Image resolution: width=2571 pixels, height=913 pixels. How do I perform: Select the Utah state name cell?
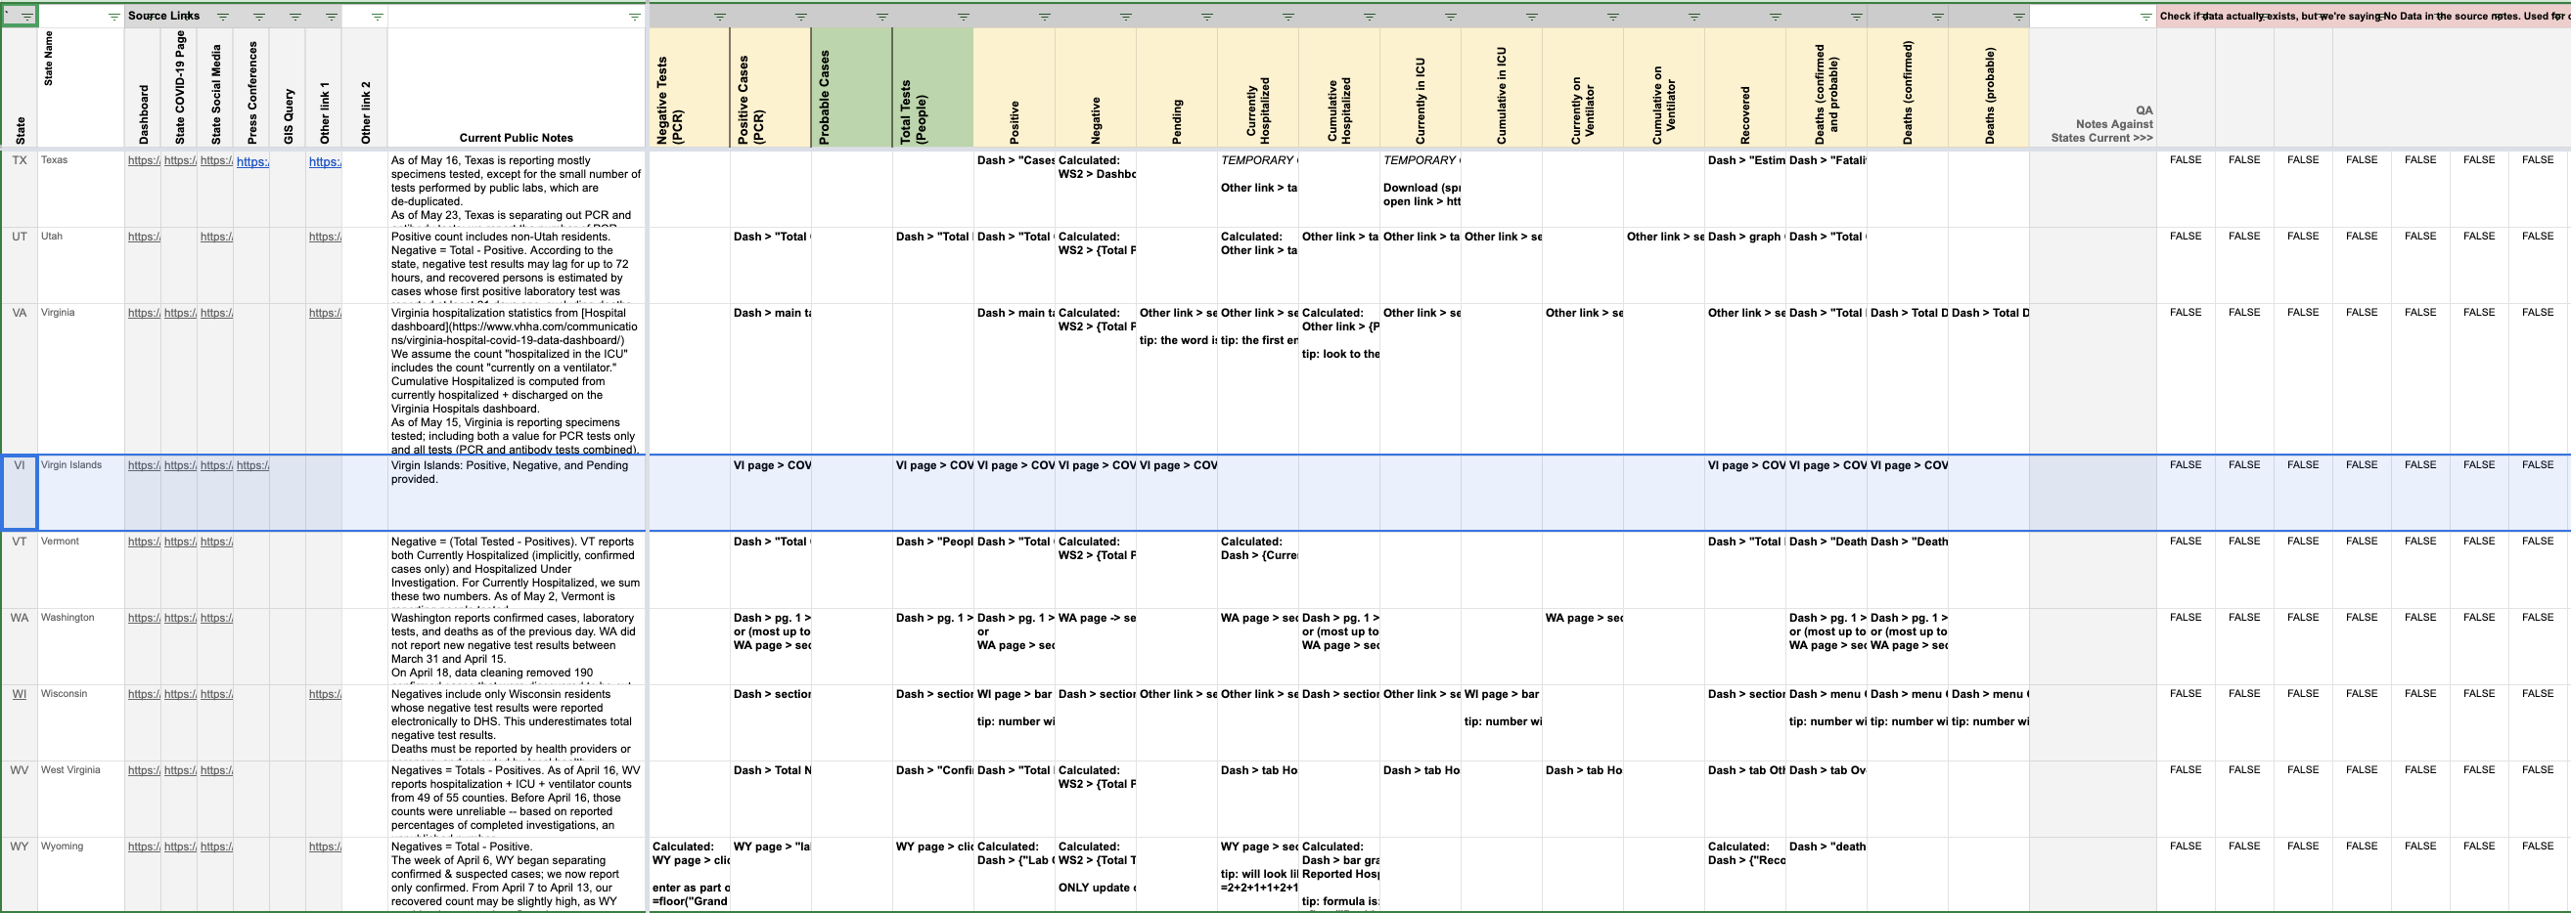[x=81, y=266]
